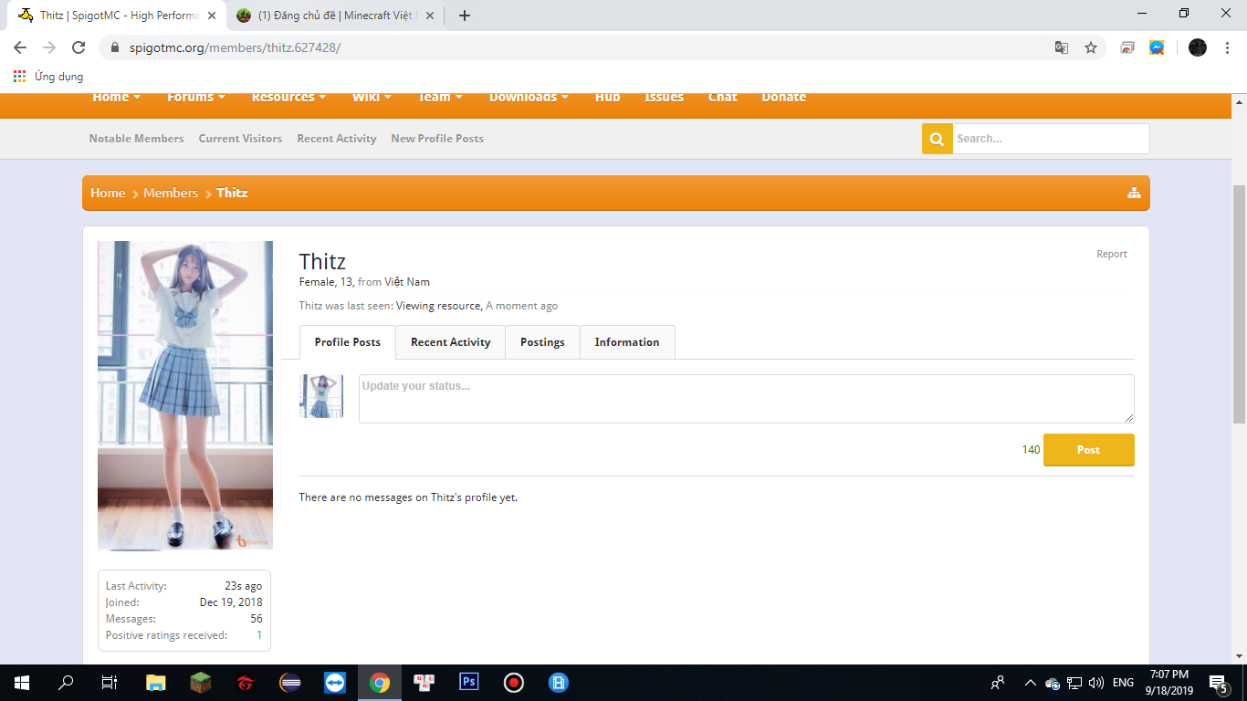Open the Apps grid icon in bookmarks bar
This screenshot has height=701, width=1247.
(x=20, y=77)
